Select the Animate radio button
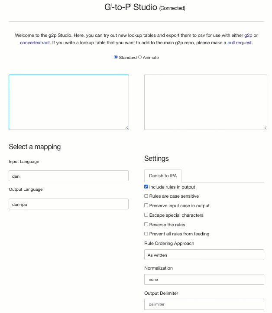 point(140,57)
